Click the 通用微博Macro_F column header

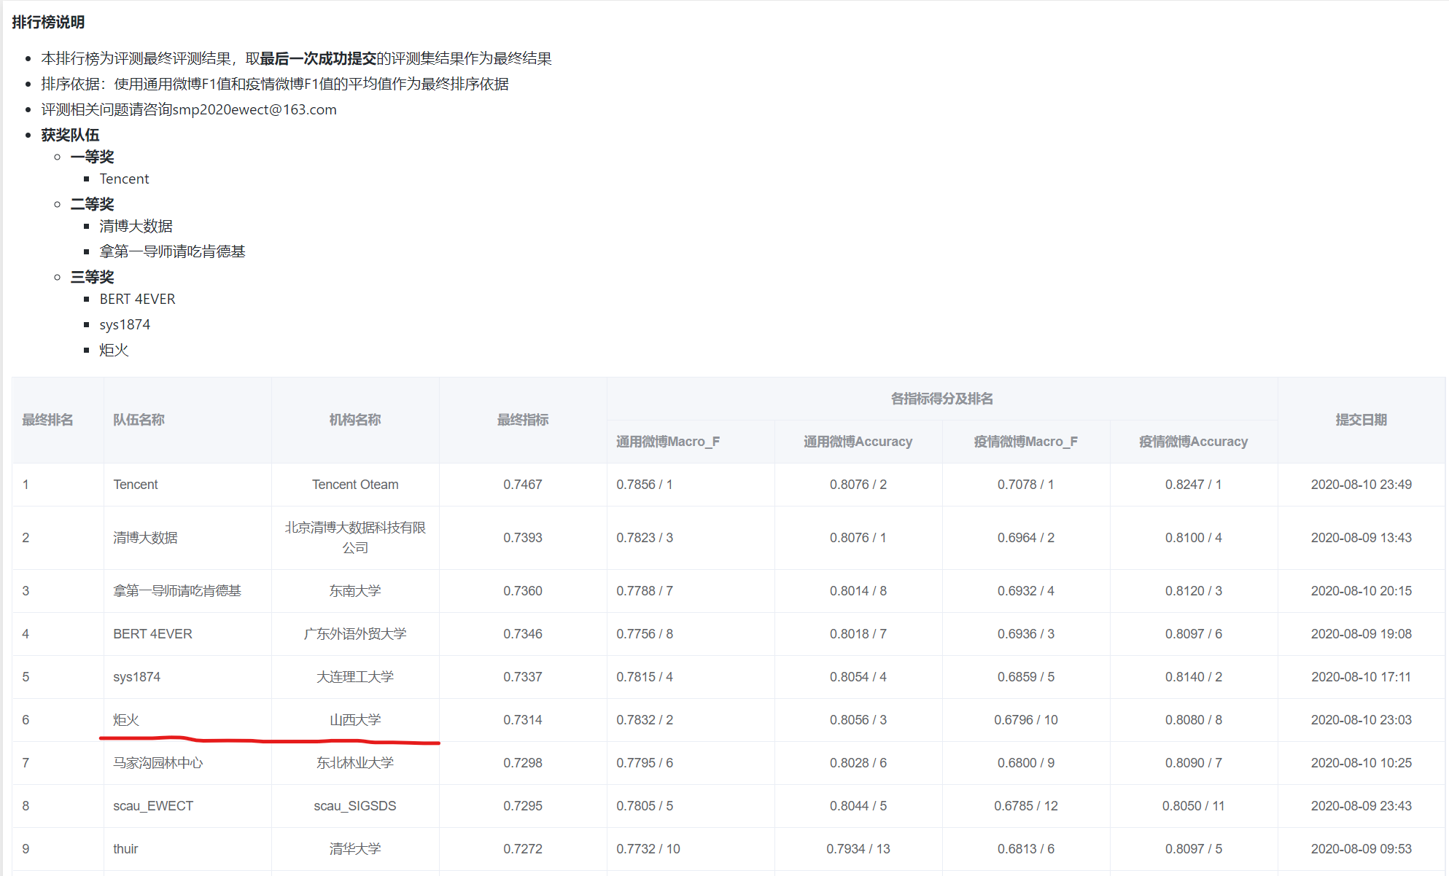667,442
